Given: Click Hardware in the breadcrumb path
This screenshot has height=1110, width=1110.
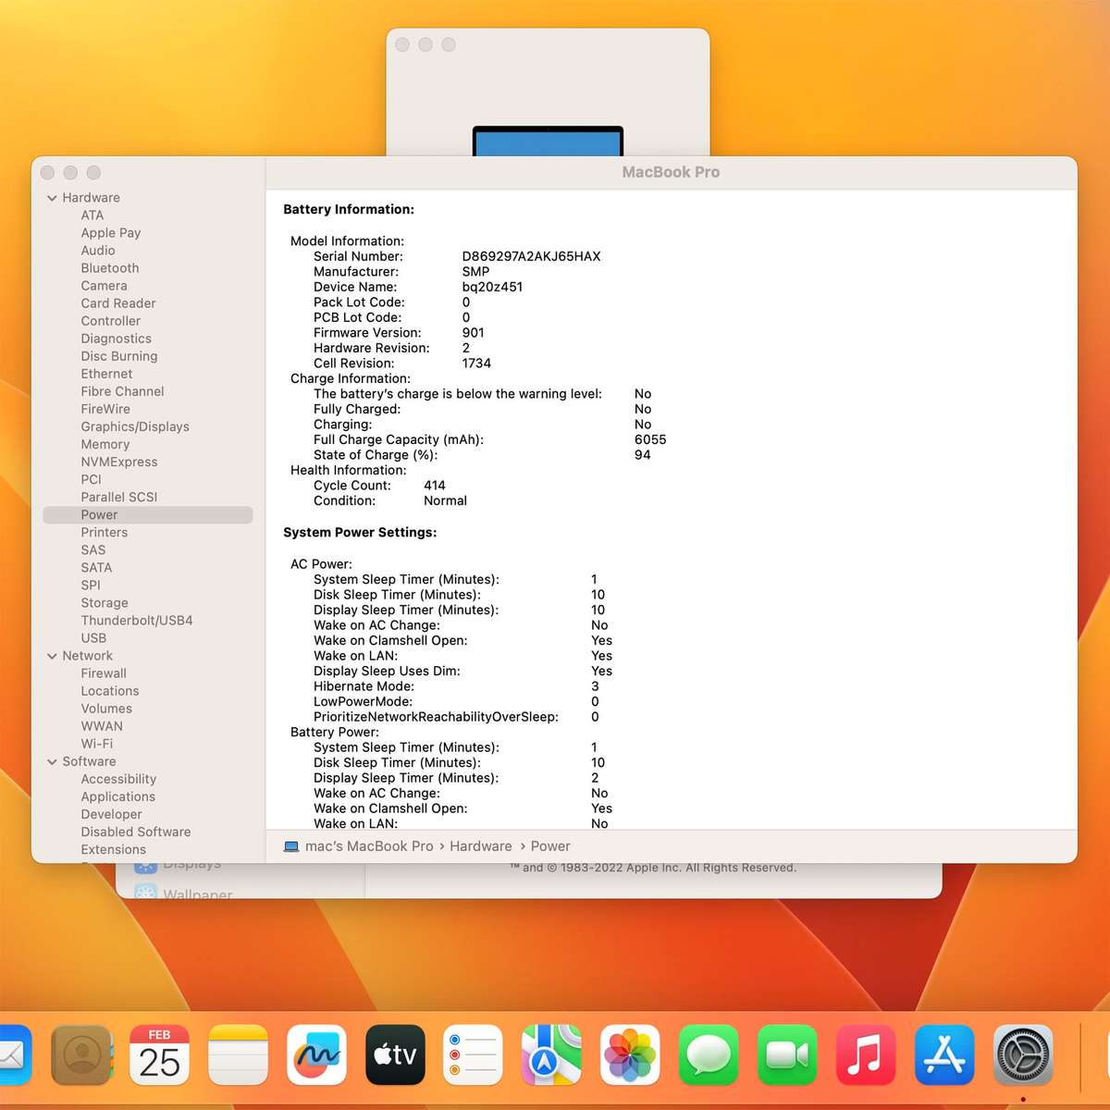Looking at the screenshot, I should pyautogui.click(x=480, y=845).
